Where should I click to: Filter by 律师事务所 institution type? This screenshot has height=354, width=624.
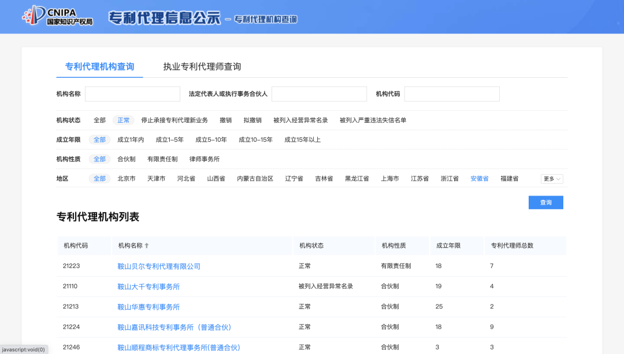coord(203,159)
